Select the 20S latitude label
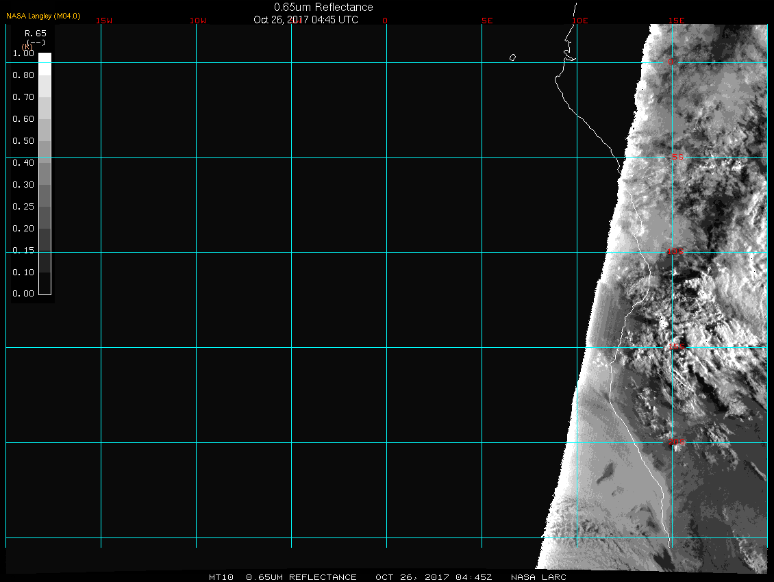The image size is (774, 582). click(x=675, y=443)
